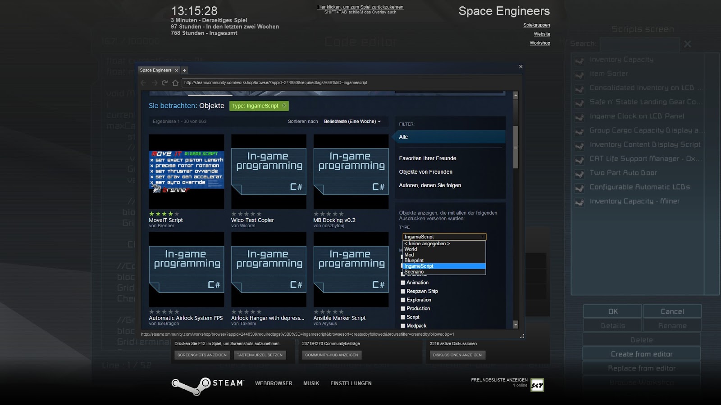721x405 pixels.
Task: Open the MB Docking v0.2 thumbnail
Action: click(x=351, y=171)
